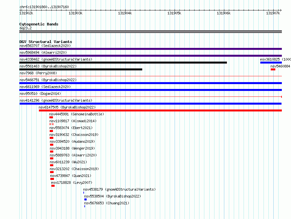Click the nsv5676653 (Chuang2021) label
This screenshot has width=291, height=219.
[x=107, y=203]
